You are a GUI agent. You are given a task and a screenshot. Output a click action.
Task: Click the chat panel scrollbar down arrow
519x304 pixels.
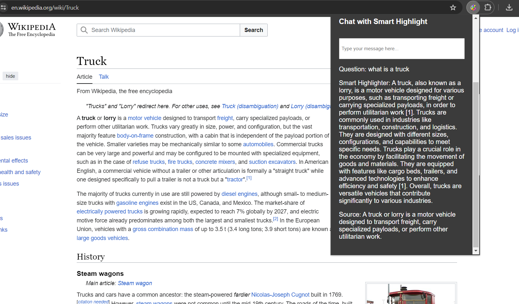pyautogui.click(x=476, y=251)
